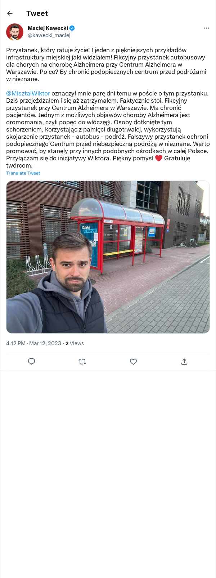The height and width of the screenshot is (578, 216).
Task: Click the Tweet page heading
Action: tap(37, 13)
